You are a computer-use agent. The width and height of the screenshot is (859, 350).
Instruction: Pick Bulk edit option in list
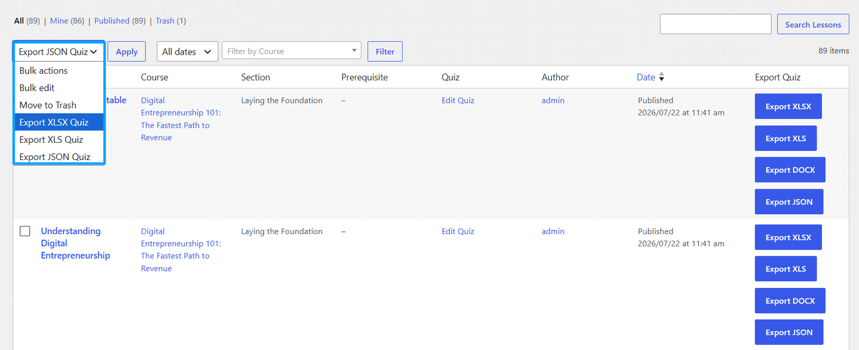59,87
